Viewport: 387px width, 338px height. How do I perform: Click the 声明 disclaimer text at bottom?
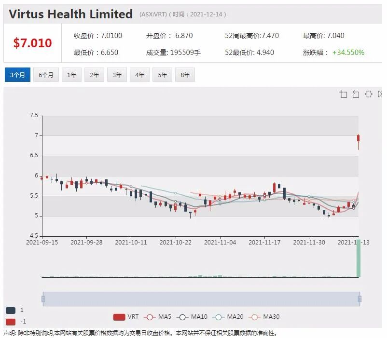point(140,333)
